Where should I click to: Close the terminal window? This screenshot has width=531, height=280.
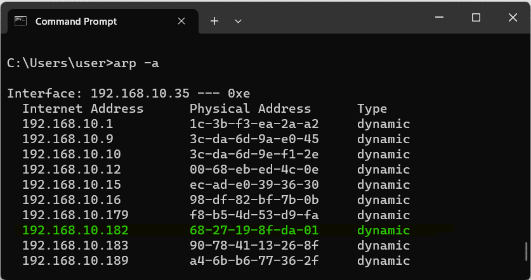click(x=513, y=18)
